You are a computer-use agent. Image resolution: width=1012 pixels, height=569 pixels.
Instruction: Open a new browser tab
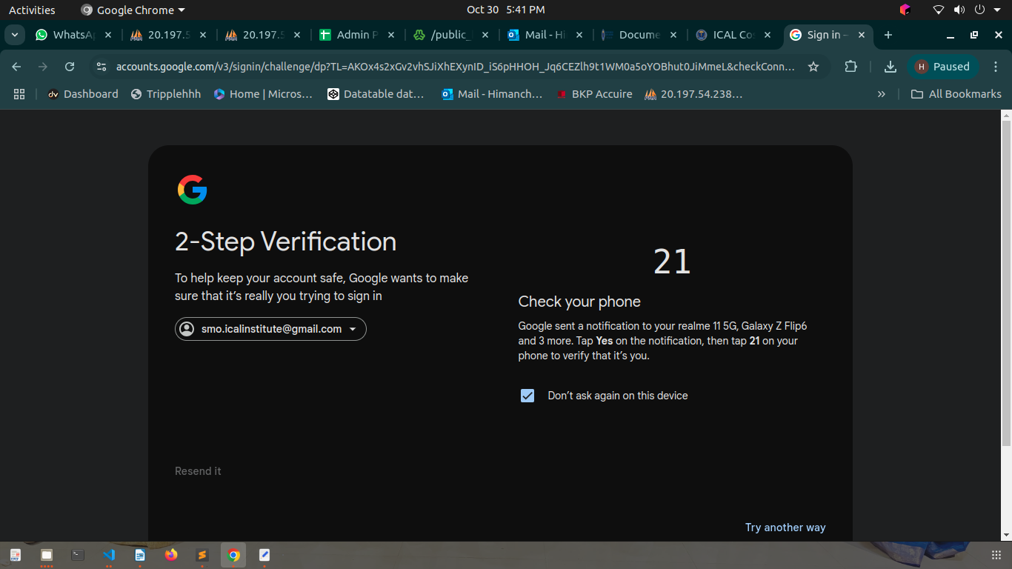(x=888, y=35)
